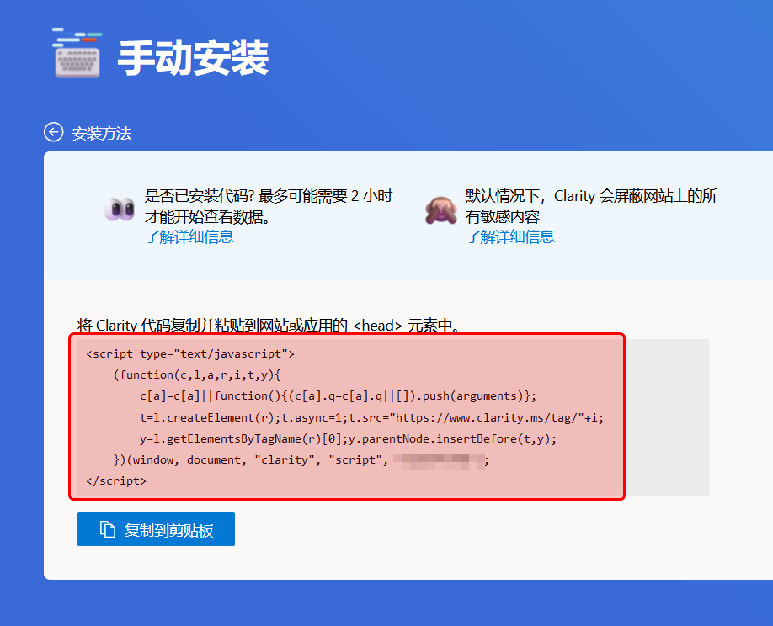Click the c[a]=c[a]||function() code line
Screen dimensions: 773x626
pyautogui.click(x=338, y=395)
